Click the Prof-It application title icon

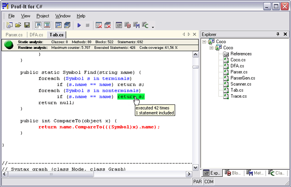click(x=5, y=6)
